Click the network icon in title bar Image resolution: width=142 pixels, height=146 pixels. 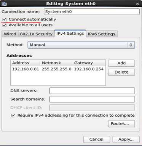(4, 4)
